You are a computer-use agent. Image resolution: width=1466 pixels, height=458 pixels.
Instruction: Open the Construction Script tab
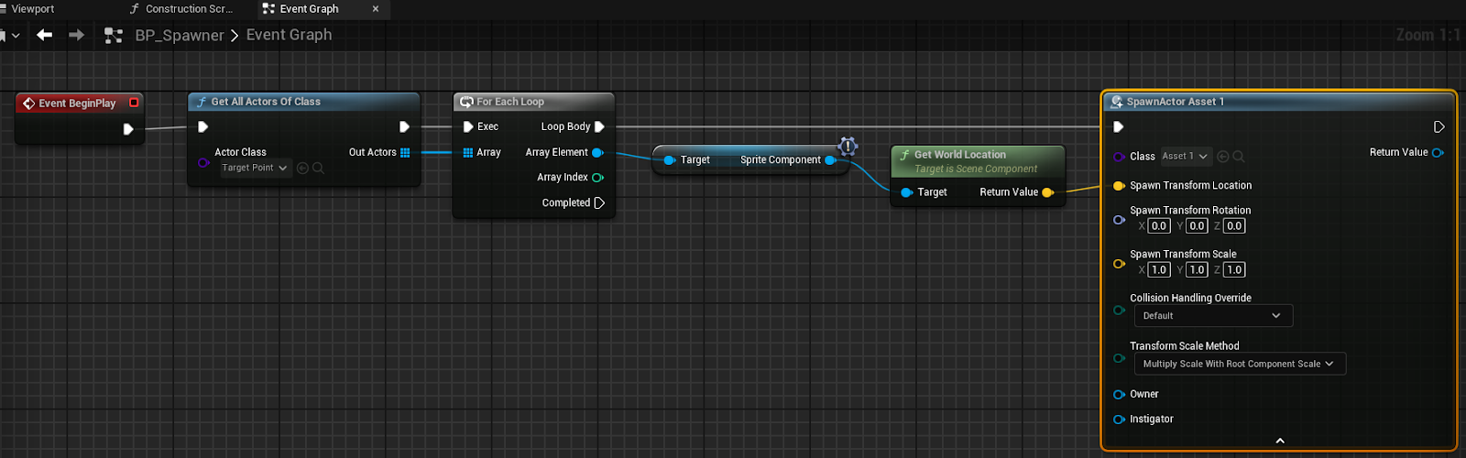(x=181, y=9)
